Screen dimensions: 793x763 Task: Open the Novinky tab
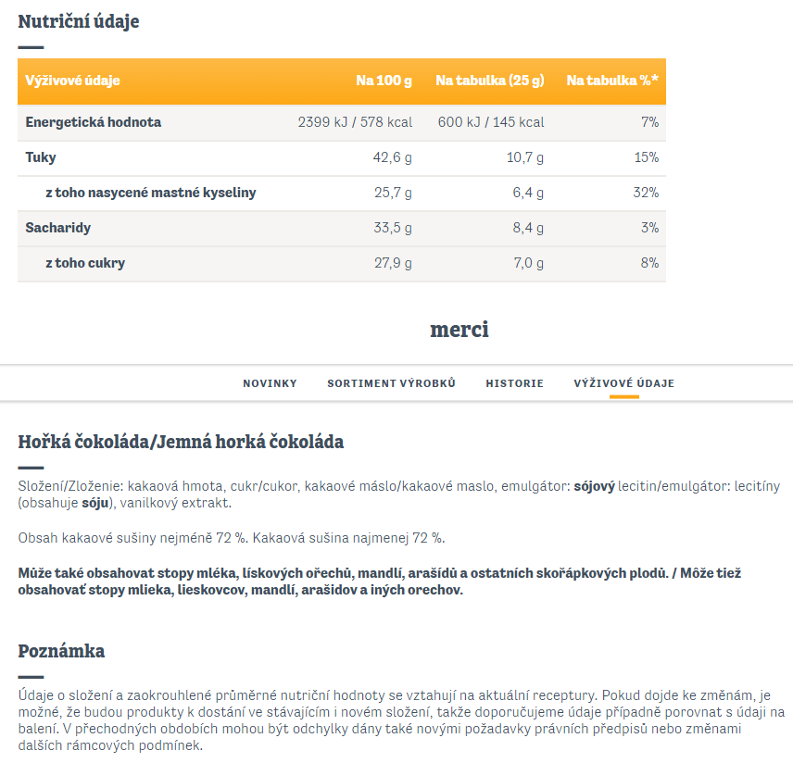270,383
